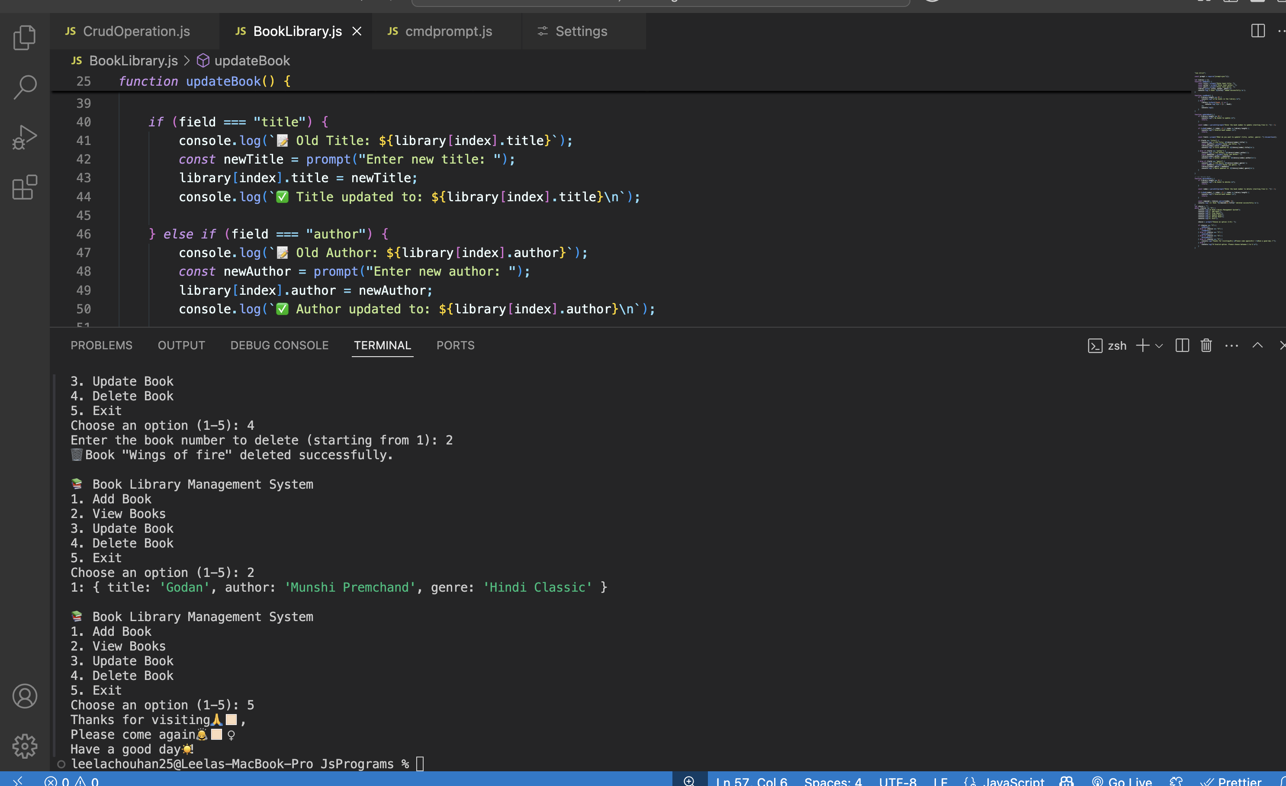Open the Extensions view icon
The width and height of the screenshot is (1286, 786).
(x=24, y=187)
